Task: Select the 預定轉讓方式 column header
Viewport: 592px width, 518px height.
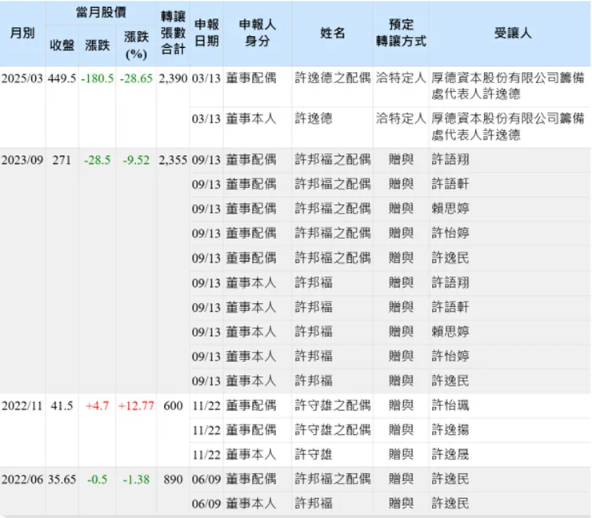Action: pos(401,34)
